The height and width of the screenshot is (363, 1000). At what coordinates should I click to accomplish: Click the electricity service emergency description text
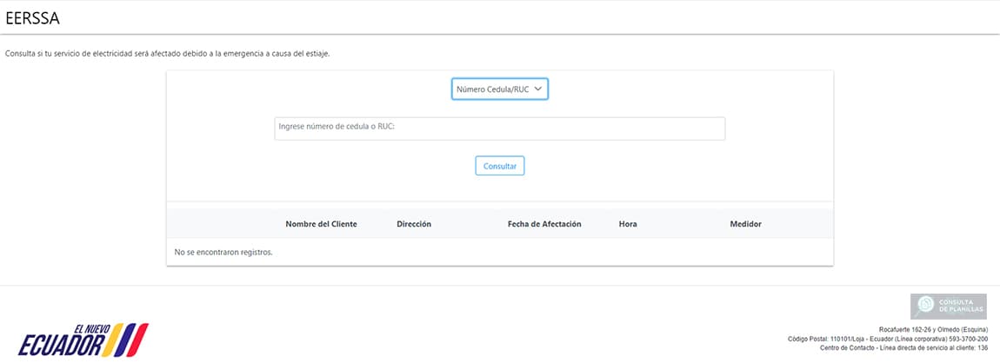[x=168, y=54]
